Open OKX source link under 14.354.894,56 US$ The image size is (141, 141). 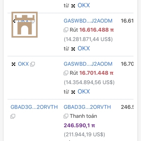pos(84,92)
